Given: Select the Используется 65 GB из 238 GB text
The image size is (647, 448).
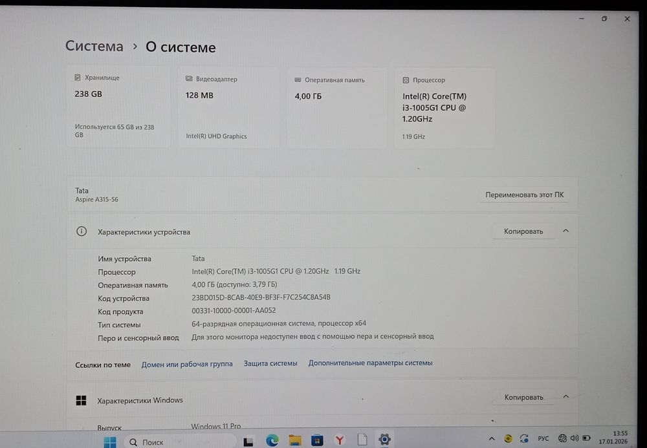Looking at the screenshot, I should [x=115, y=131].
